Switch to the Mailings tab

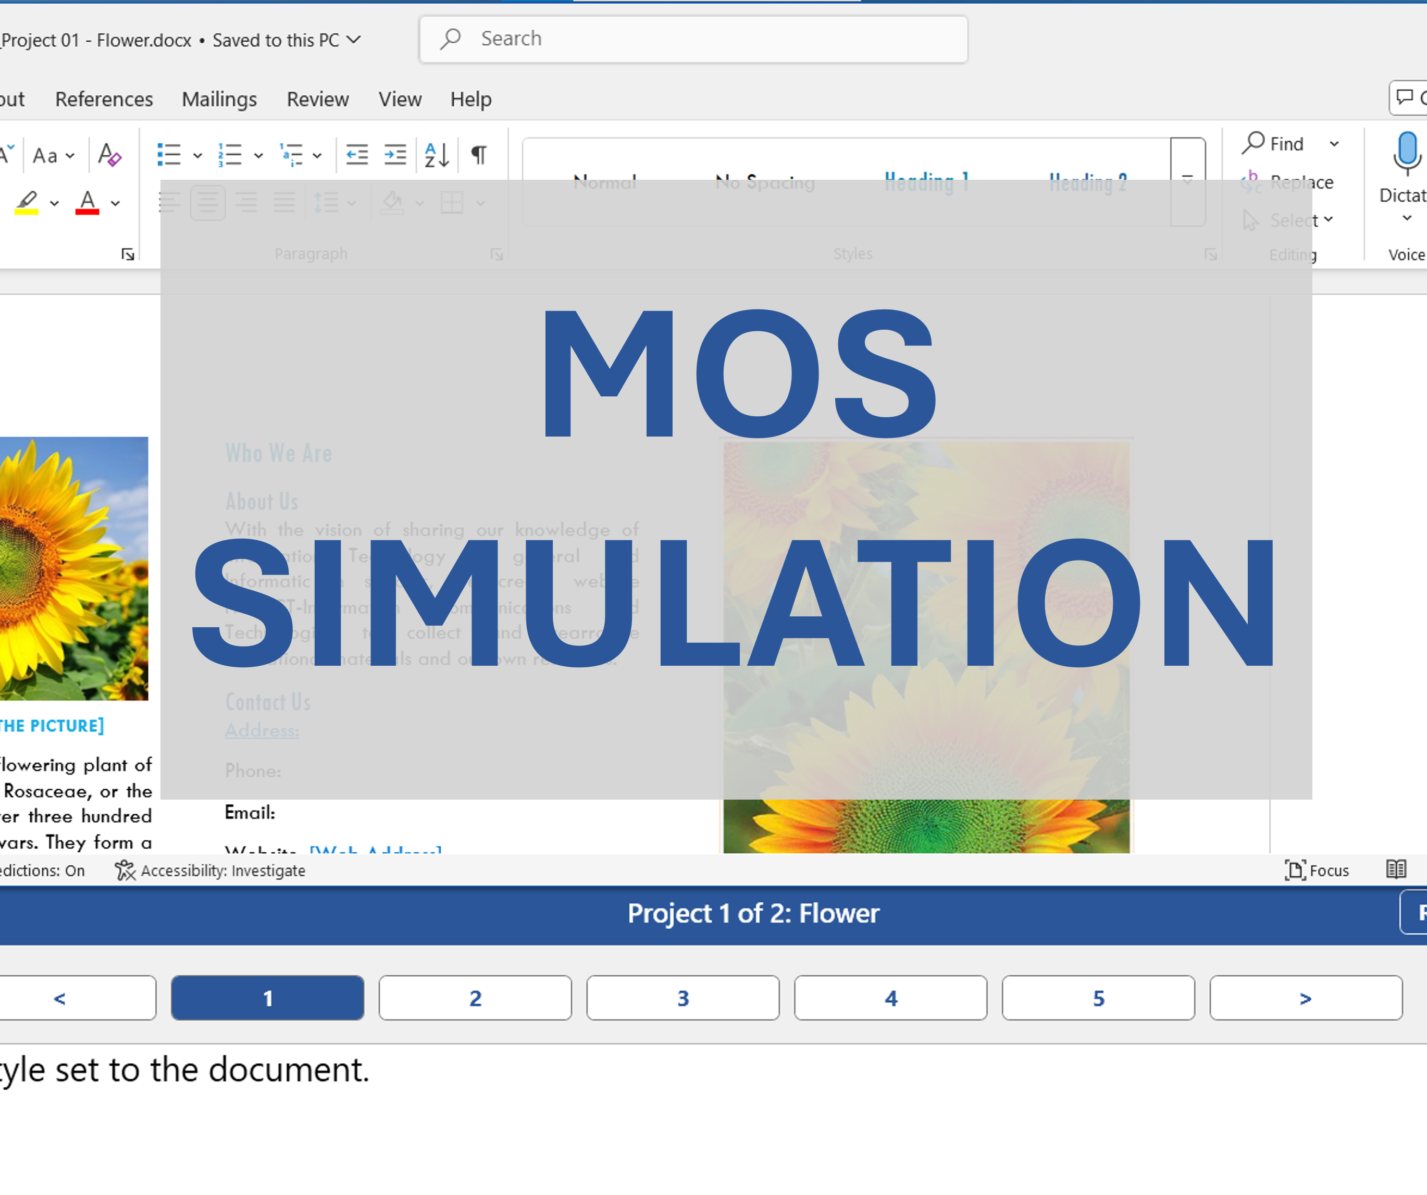pyautogui.click(x=219, y=99)
